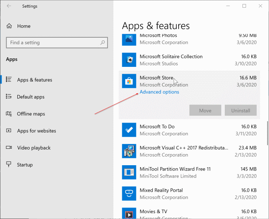The image size is (269, 219).
Task: Click the 16.6 MB size value
Action: tap(248, 78)
